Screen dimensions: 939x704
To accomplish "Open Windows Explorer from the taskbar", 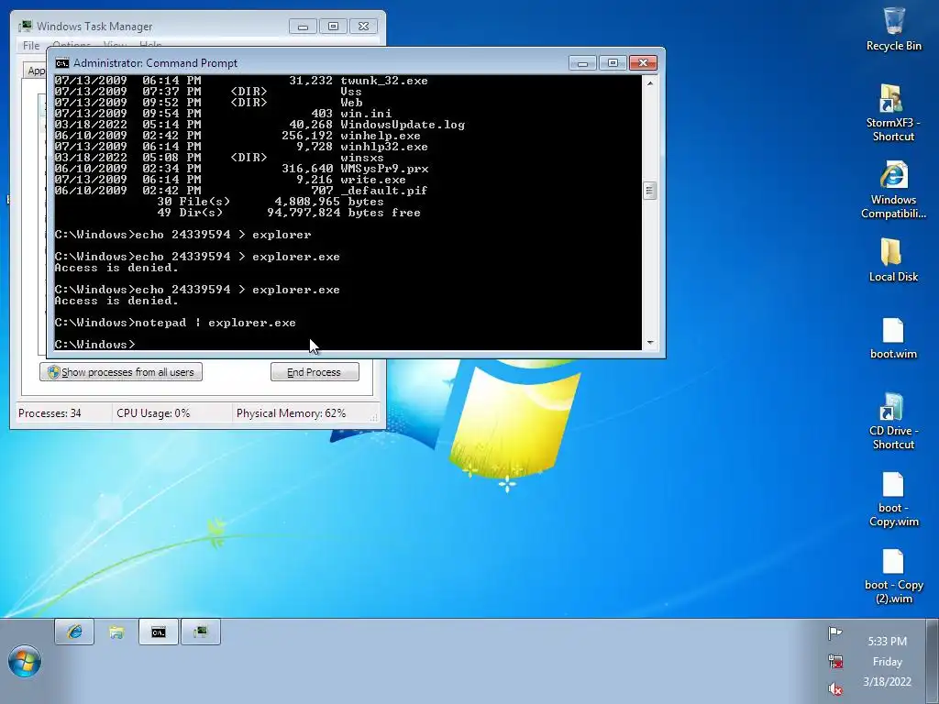I will click(x=116, y=632).
